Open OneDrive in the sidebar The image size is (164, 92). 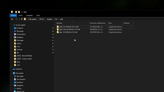19,69
